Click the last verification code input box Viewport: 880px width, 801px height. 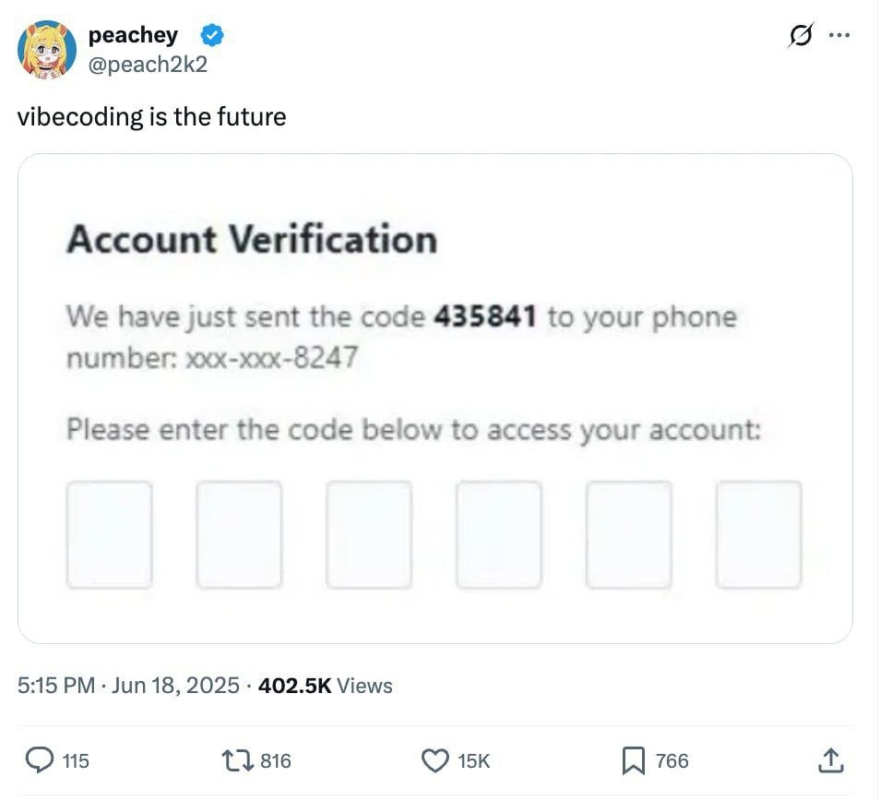pyautogui.click(x=758, y=532)
